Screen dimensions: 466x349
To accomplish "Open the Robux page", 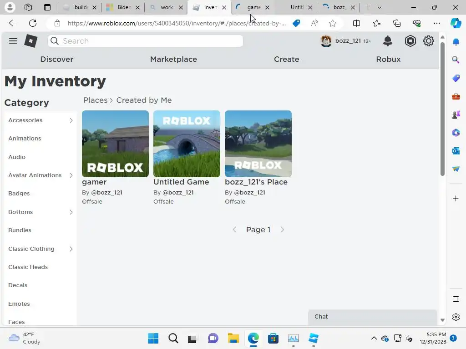I will [x=388, y=59].
